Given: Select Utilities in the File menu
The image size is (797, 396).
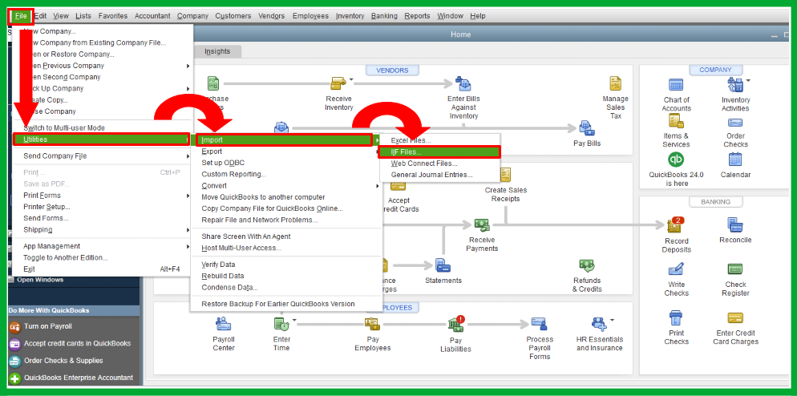Looking at the screenshot, I should pos(102,139).
